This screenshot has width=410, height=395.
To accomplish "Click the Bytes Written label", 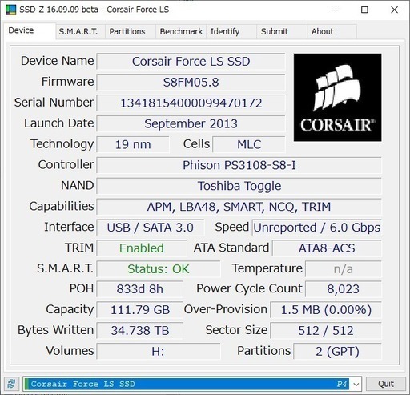I will click(55, 330).
